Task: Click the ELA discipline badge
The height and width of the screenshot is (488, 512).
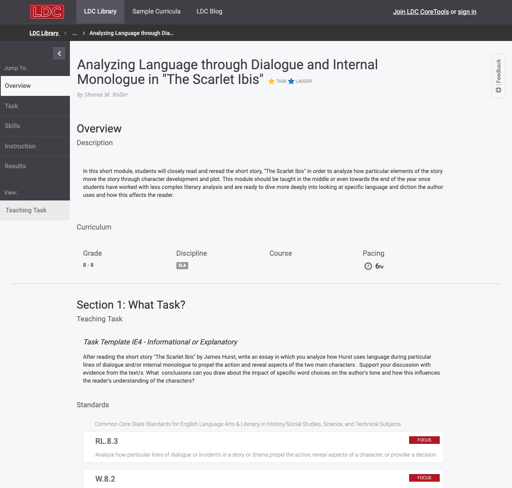Action: (x=182, y=266)
